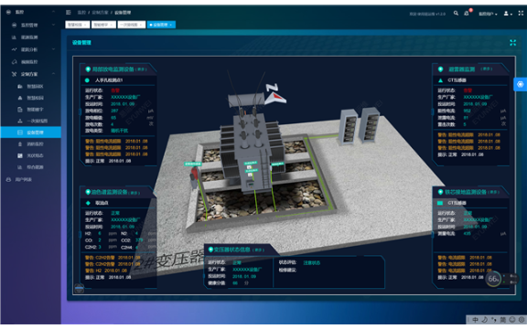The width and height of the screenshot is (527, 329).
Task: Click the 更多 link on 局部放电监测设备 panel
Action: click(141, 69)
